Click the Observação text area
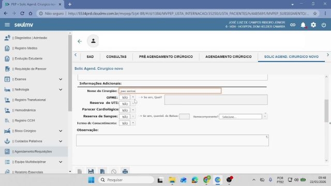The height and width of the screenshot is (186, 331). 172,140
